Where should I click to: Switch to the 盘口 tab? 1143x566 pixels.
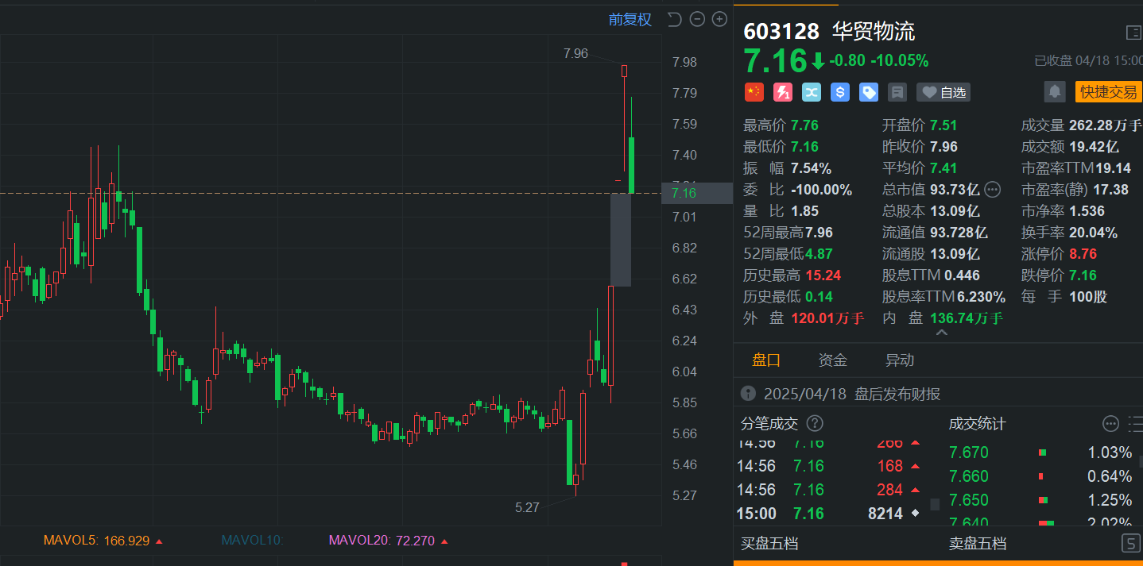pos(766,360)
